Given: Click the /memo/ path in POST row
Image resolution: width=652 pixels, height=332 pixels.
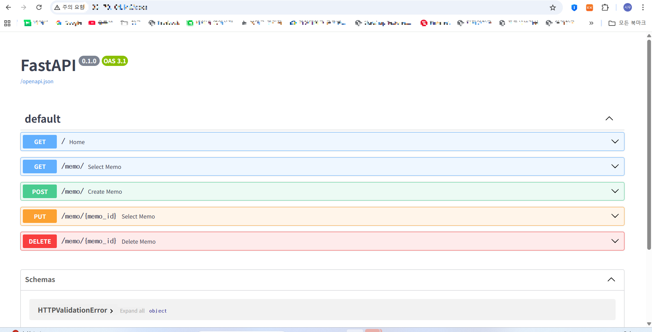Looking at the screenshot, I should [x=72, y=191].
